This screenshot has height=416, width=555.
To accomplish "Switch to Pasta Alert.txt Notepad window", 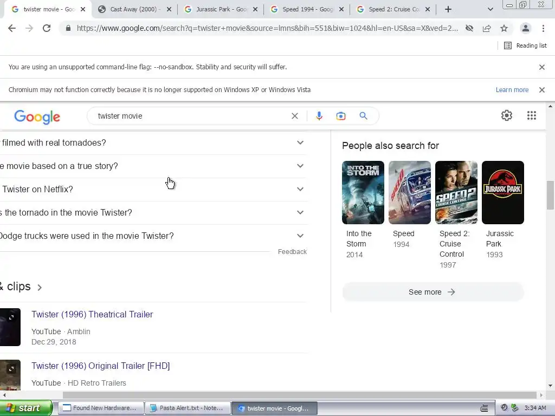I will 188,408.
